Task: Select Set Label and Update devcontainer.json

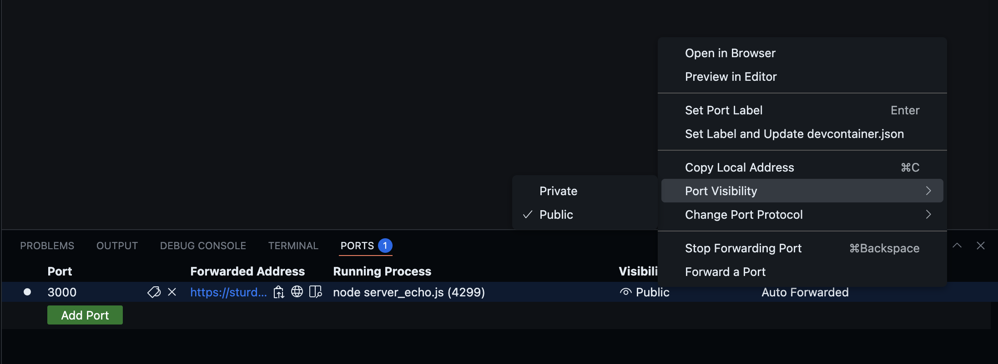Action: pyautogui.click(x=793, y=133)
